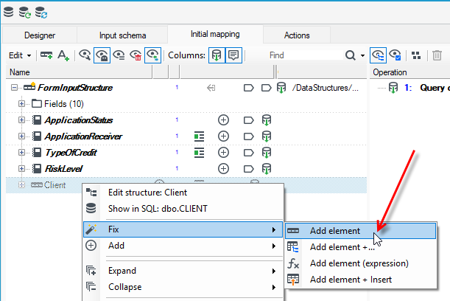Image resolution: width=450 pixels, height=301 pixels.
Task: Click the tag label icon in ApplicationReceiver row
Action: tap(248, 136)
